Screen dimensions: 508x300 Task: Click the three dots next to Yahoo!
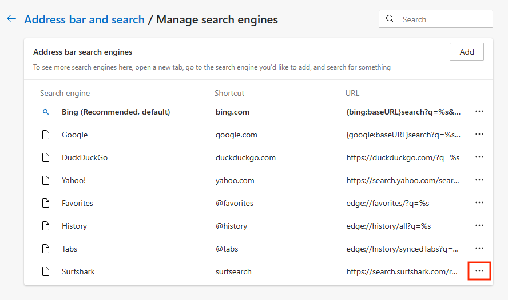[479, 180]
